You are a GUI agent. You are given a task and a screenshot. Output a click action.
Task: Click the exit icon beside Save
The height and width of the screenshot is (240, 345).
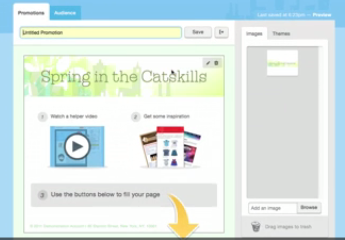221,32
